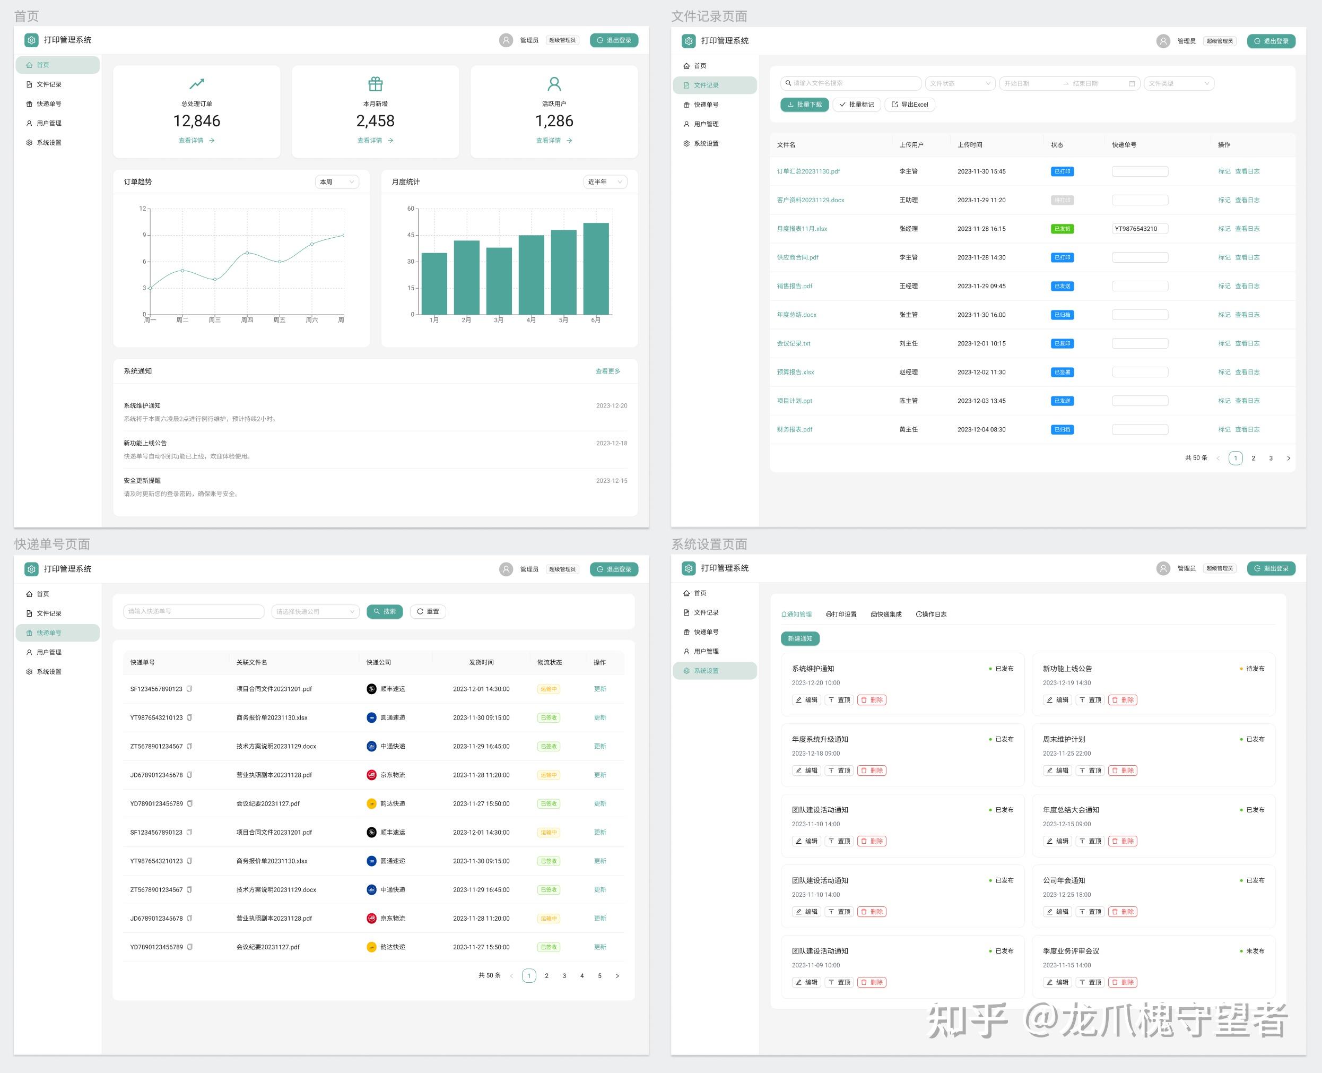The width and height of the screenshot is (1322, 1073).
Task: Click the 批量下载 download button
Action: [x=804, y=105]
